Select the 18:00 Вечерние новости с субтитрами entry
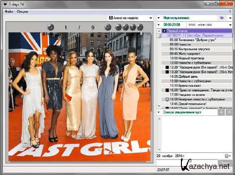This screenshot has width=235, height=175. pos(197,99)
